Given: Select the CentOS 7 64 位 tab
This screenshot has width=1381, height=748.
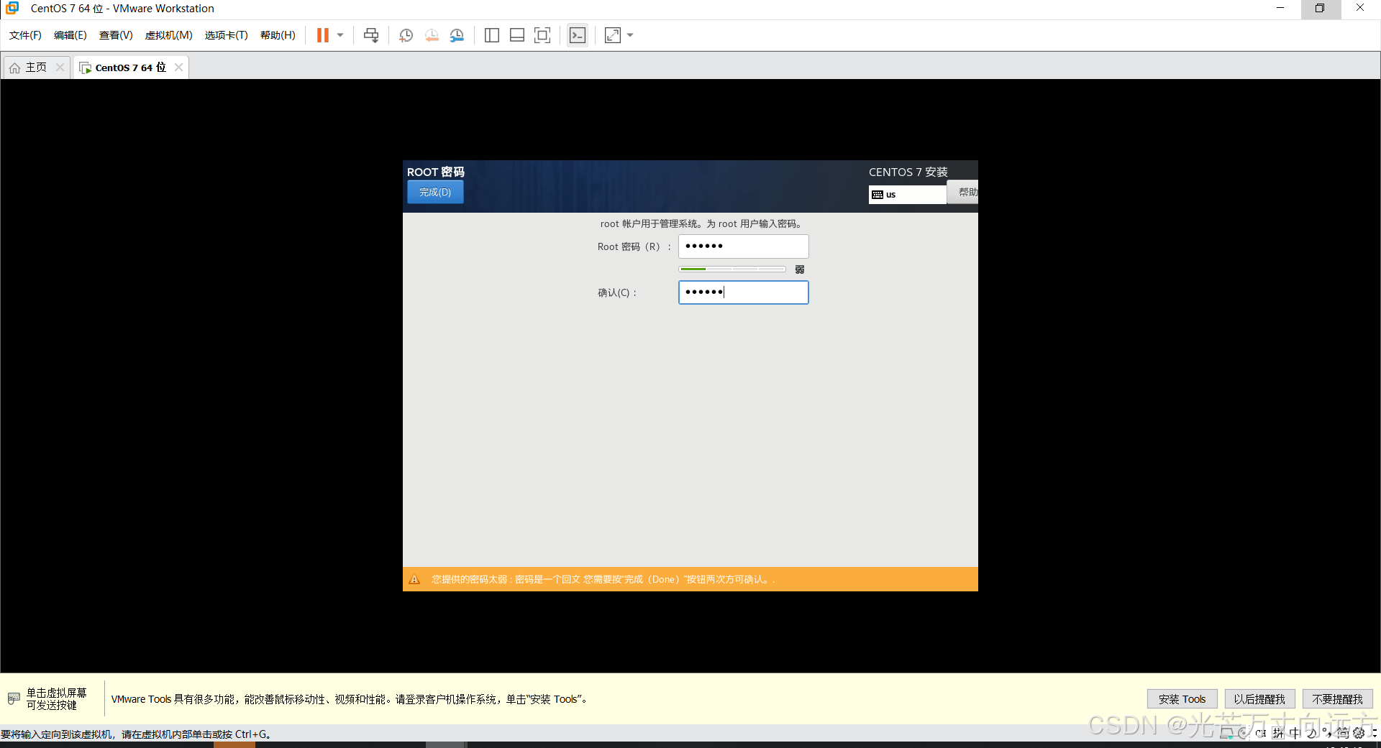Looking at the screenshot, I should point(129,68).
